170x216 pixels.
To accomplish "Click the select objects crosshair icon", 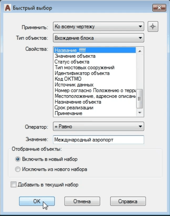I will click(153, 27).
